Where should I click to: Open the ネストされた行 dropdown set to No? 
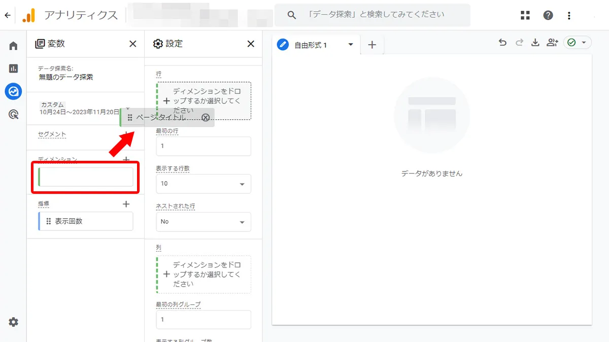tap(203, 222)
